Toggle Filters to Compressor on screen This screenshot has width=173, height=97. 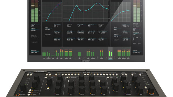(34, 36)
